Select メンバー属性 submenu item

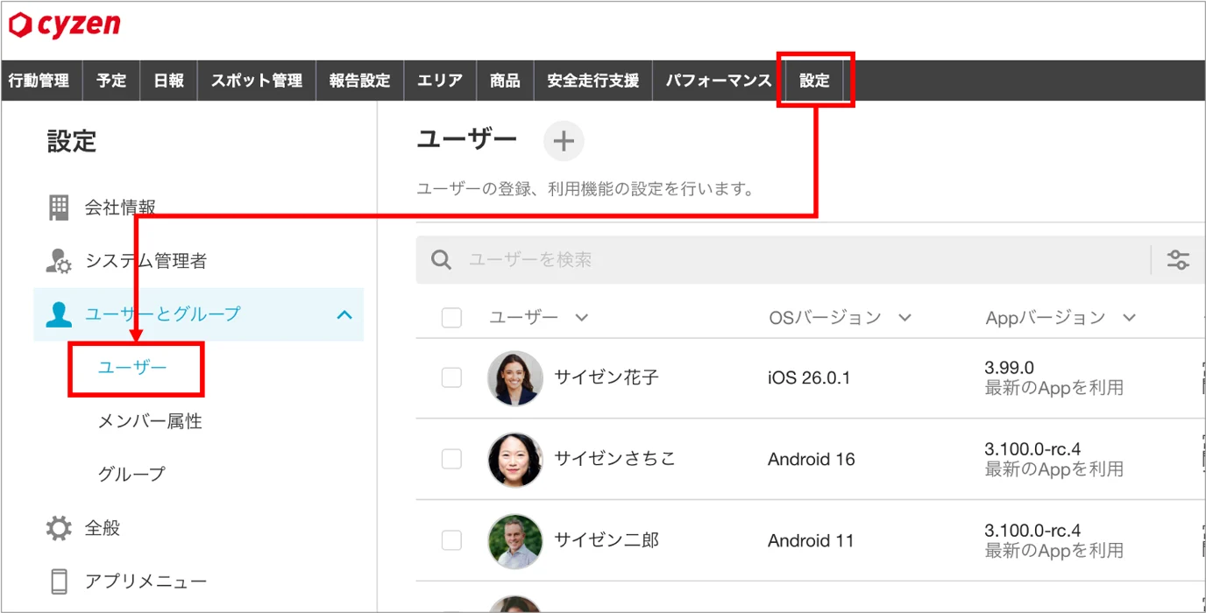pyautogui.click(x=150, y=421)
